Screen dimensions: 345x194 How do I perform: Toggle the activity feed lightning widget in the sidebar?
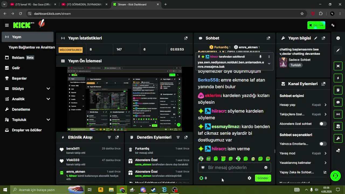pyautogui.click(x=338, y=78)
